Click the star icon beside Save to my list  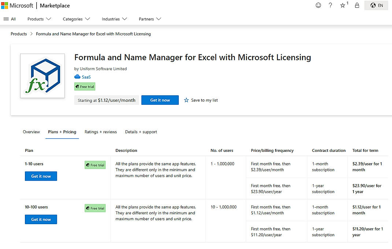(x=186, y=100)
